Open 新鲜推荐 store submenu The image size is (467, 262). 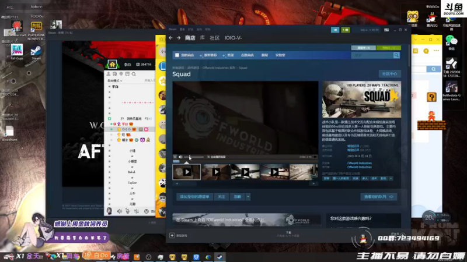point(210,55)
